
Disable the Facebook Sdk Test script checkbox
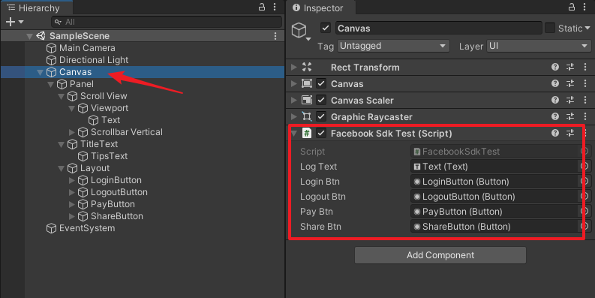(x=321, y=134)
